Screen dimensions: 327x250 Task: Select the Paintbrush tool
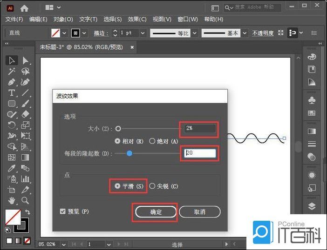coord(25,104)
